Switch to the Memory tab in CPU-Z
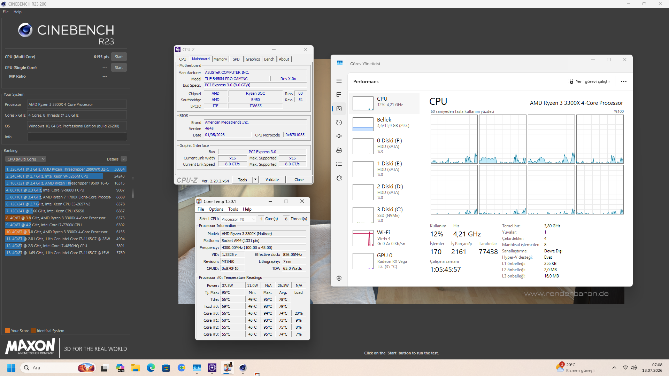Viewport: 669px width, 376px height. (220, 59)
